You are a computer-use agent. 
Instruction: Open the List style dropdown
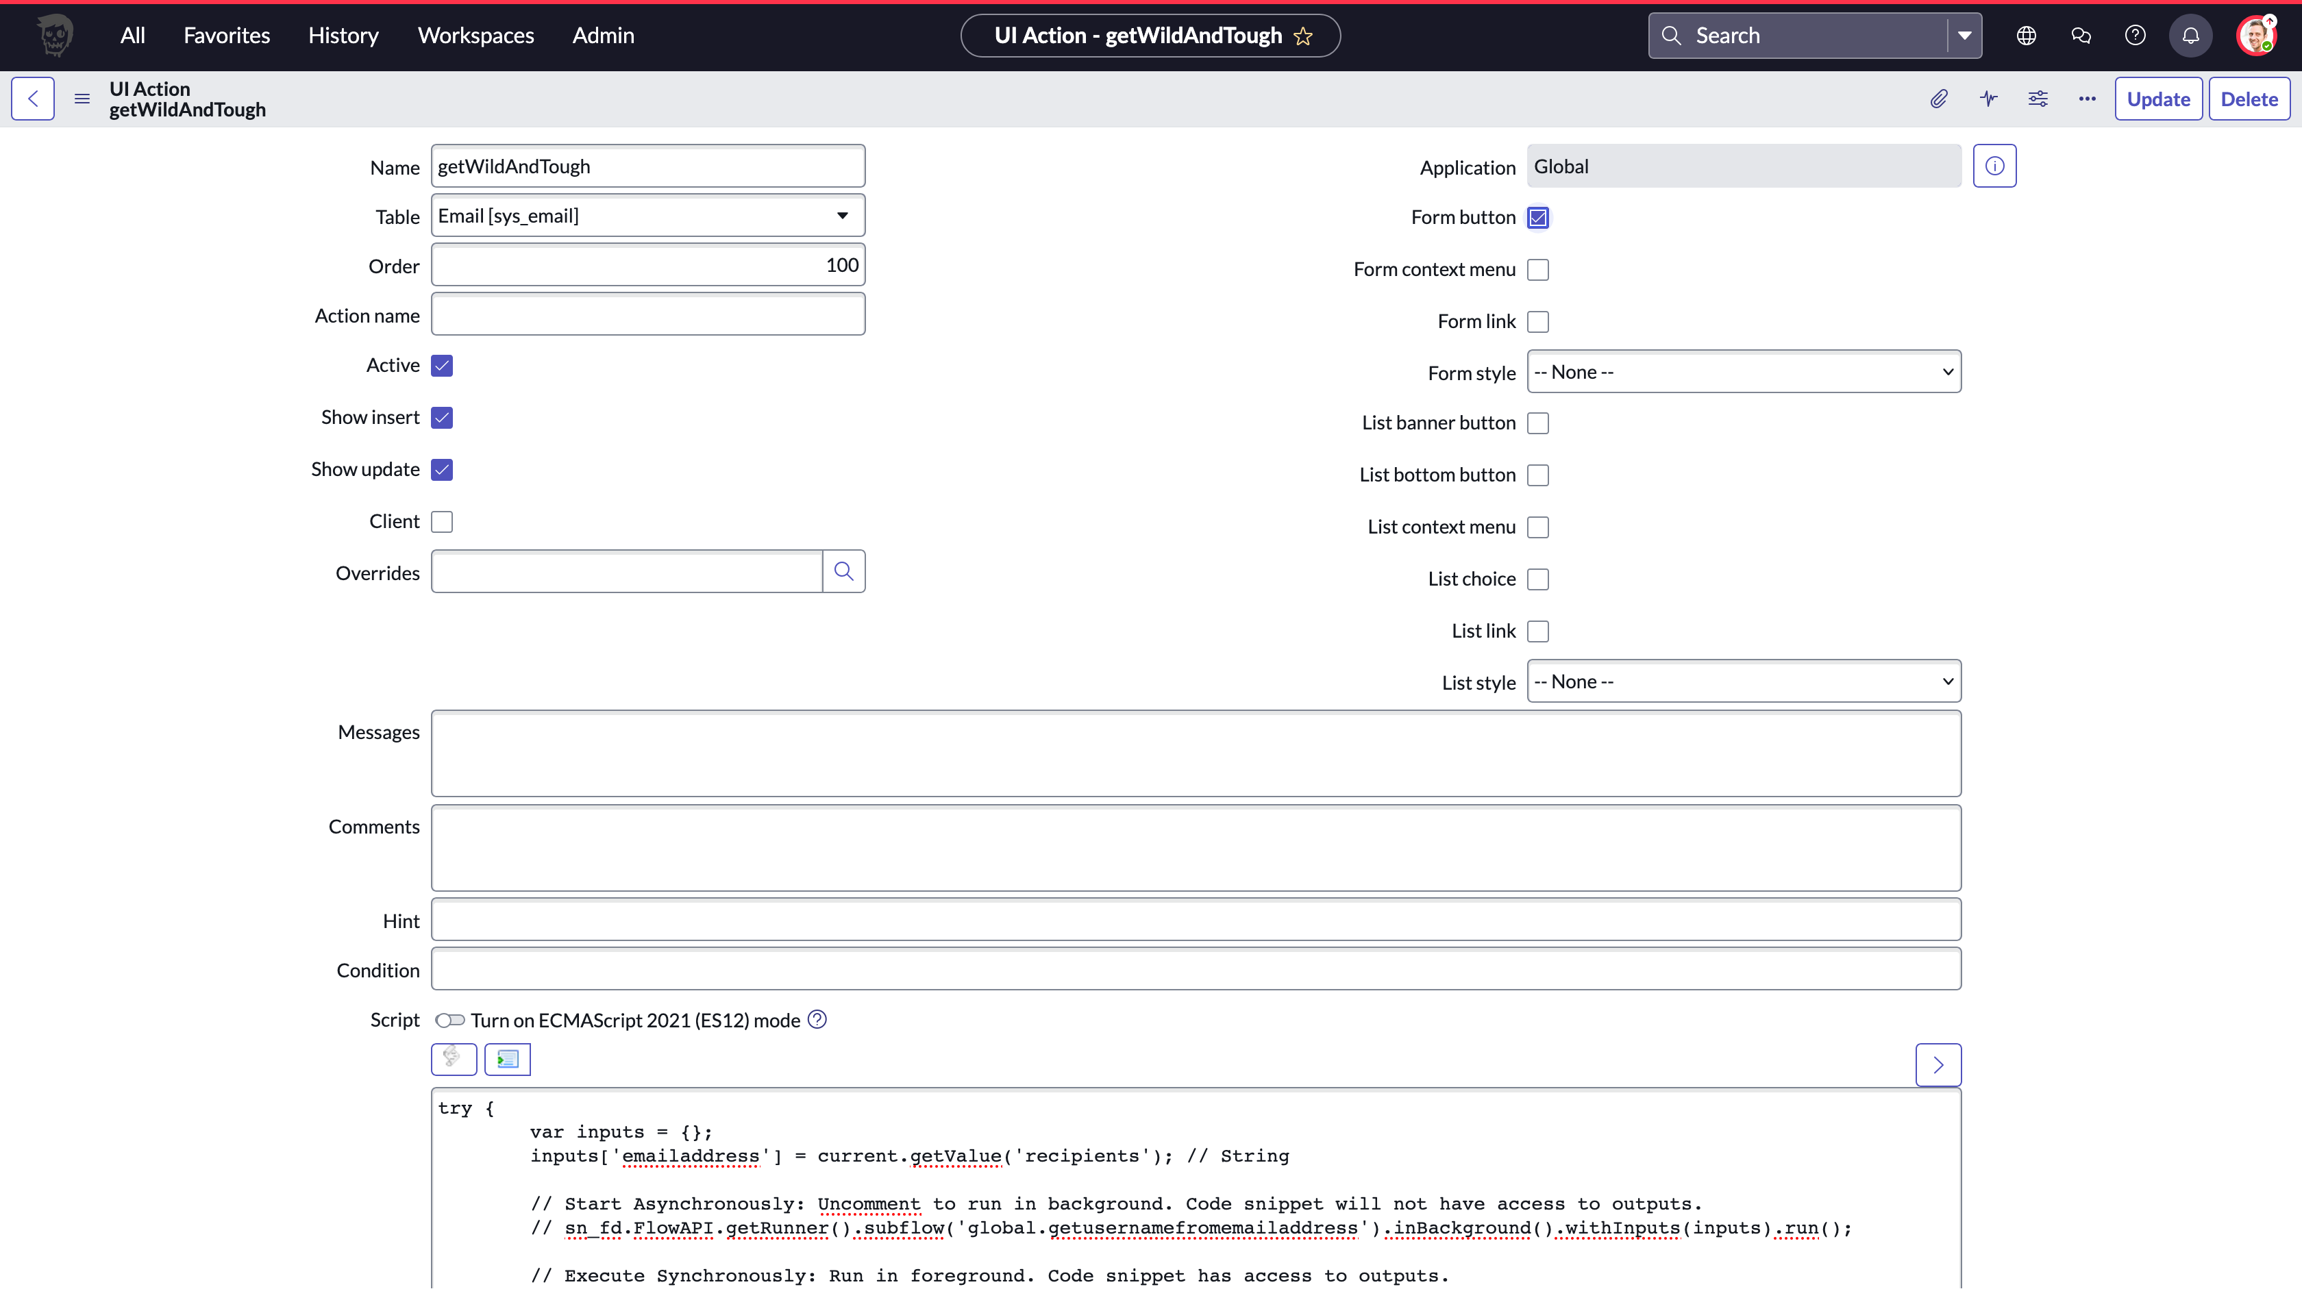click(x=1744, y=681)
